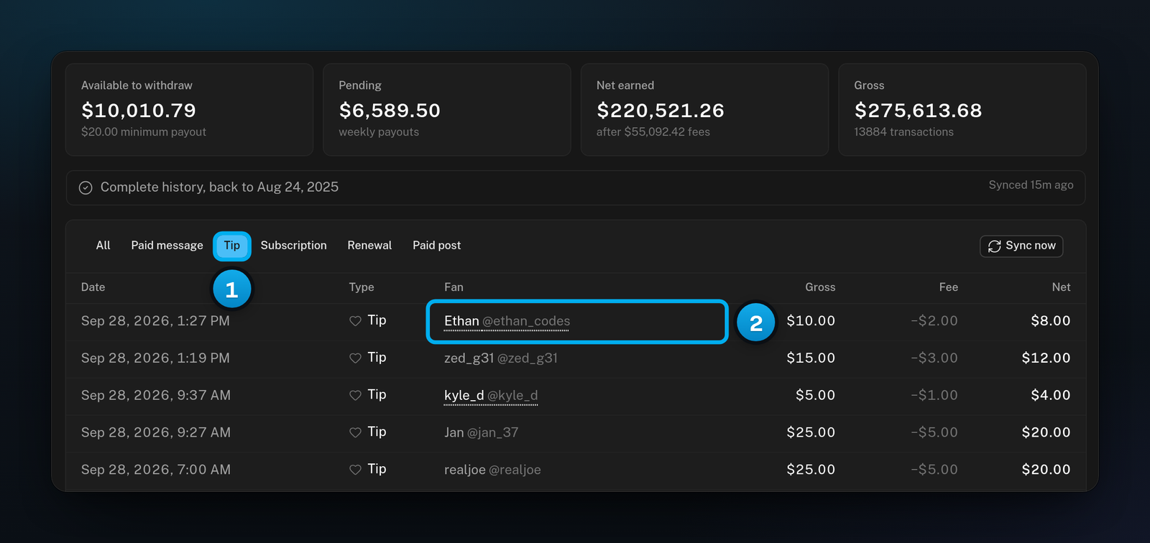Click the heart icon in the 1:27 PM row
Viewport: 1150px width, 543px height.
[355, 321]
